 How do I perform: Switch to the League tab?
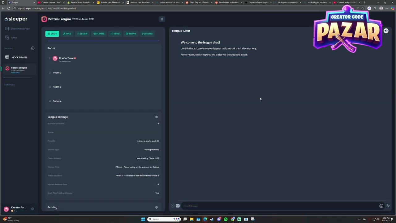pyautogui.click(x=82, y=34)
